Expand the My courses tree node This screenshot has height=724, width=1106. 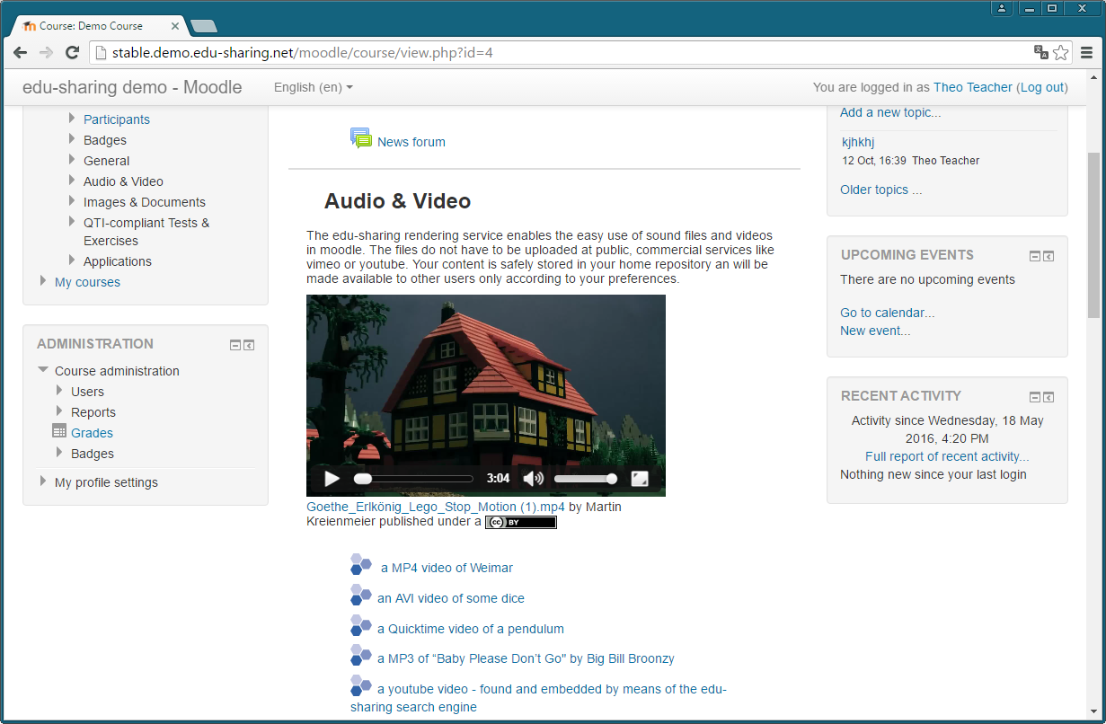[x=43, y=281]
